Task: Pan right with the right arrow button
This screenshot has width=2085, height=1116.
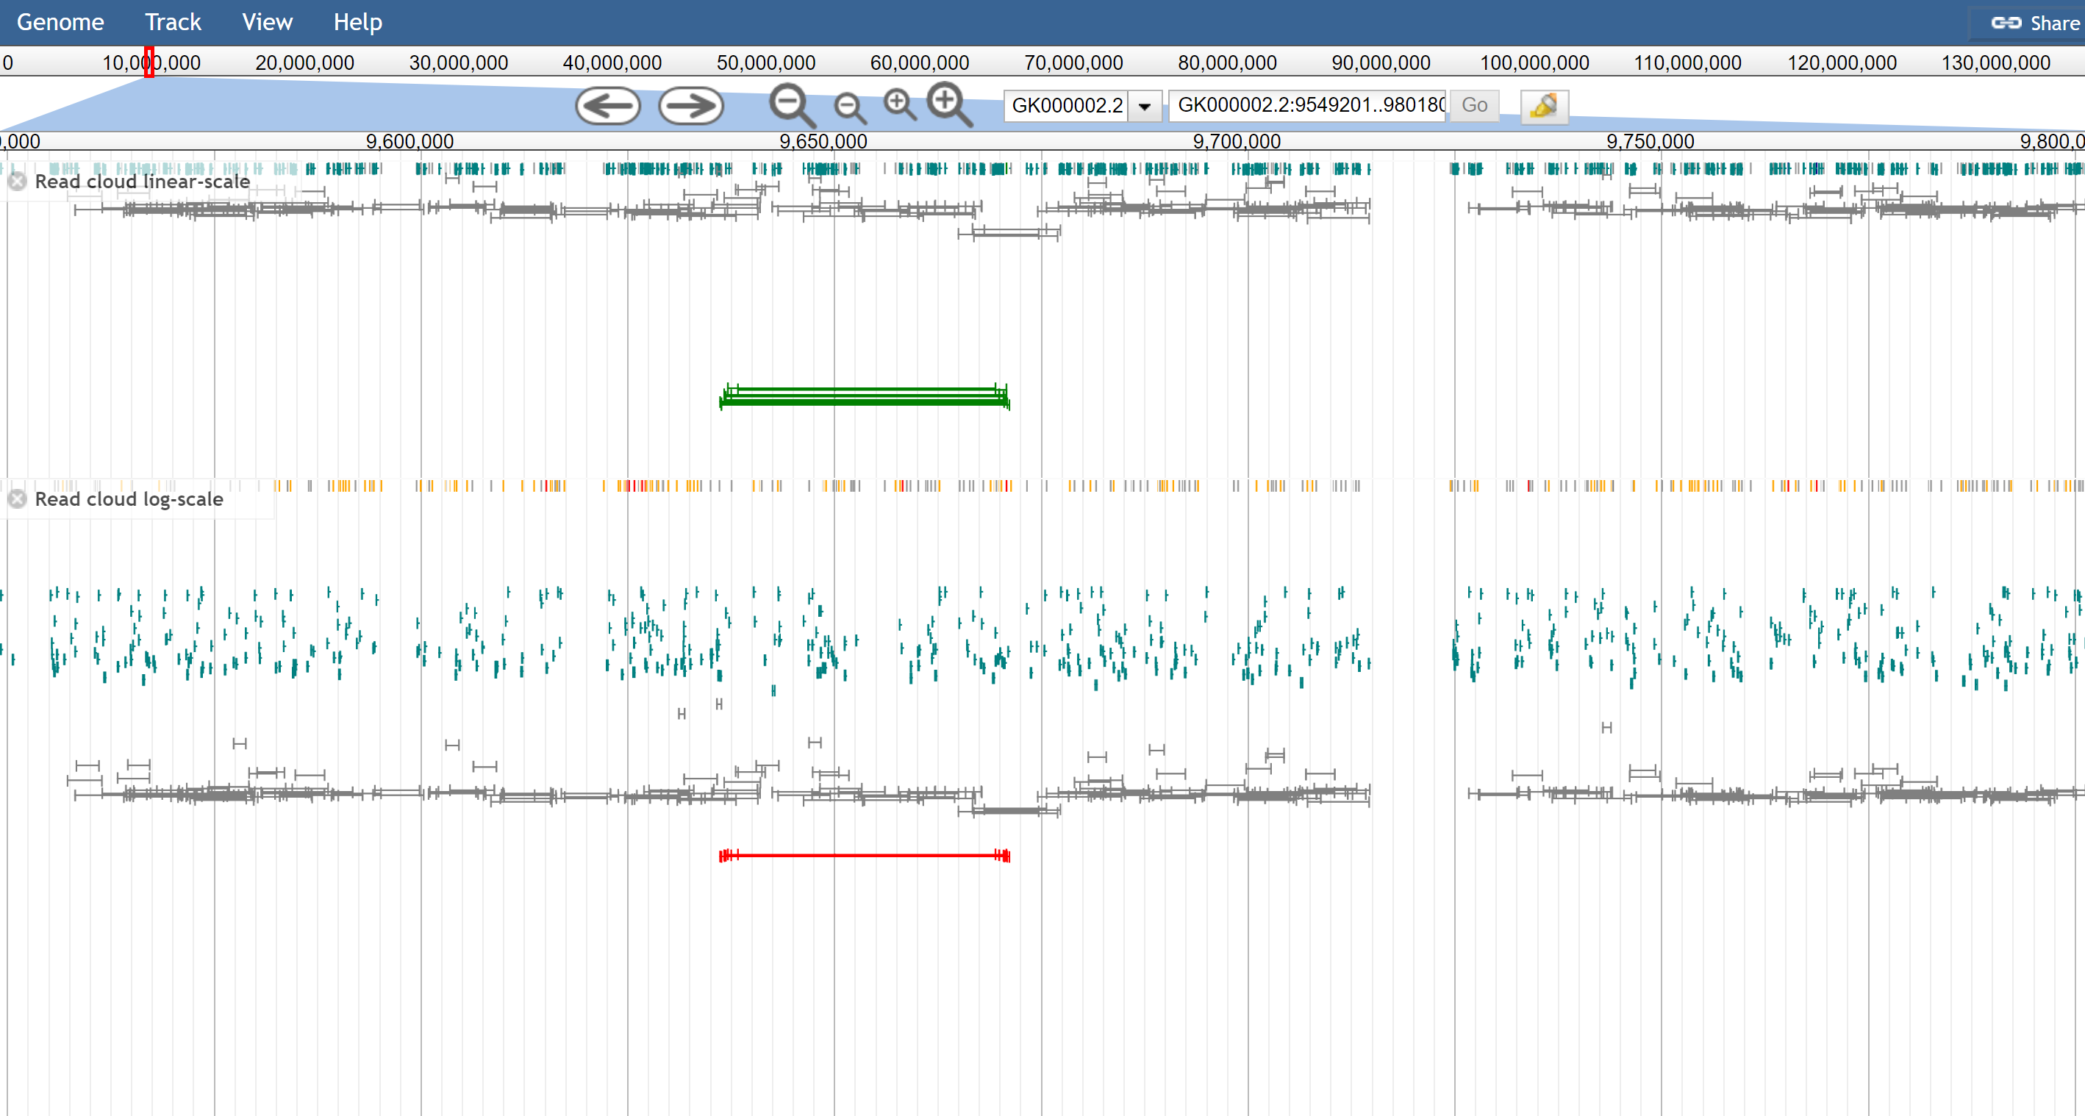Action: (x=690, y=105)
